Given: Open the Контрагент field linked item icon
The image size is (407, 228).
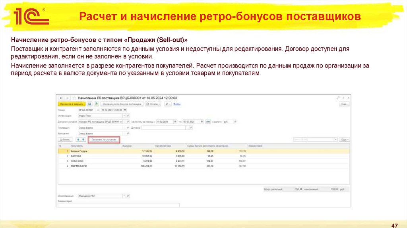Looking at the screenshot, I should (128, 133).
